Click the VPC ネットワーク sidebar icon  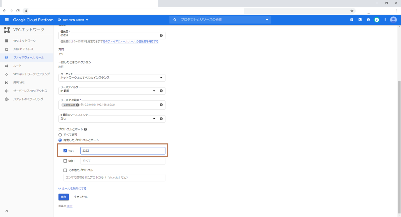[6, 41]
